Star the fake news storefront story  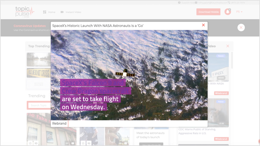point(30,143)
